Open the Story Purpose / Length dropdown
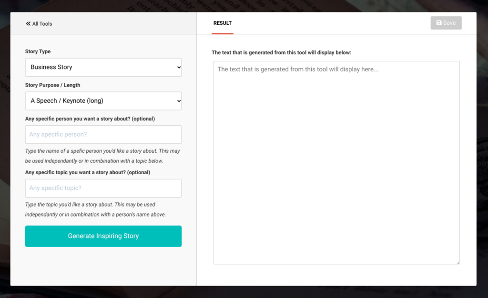The image size is (488, 298). [x=103, y=100]
